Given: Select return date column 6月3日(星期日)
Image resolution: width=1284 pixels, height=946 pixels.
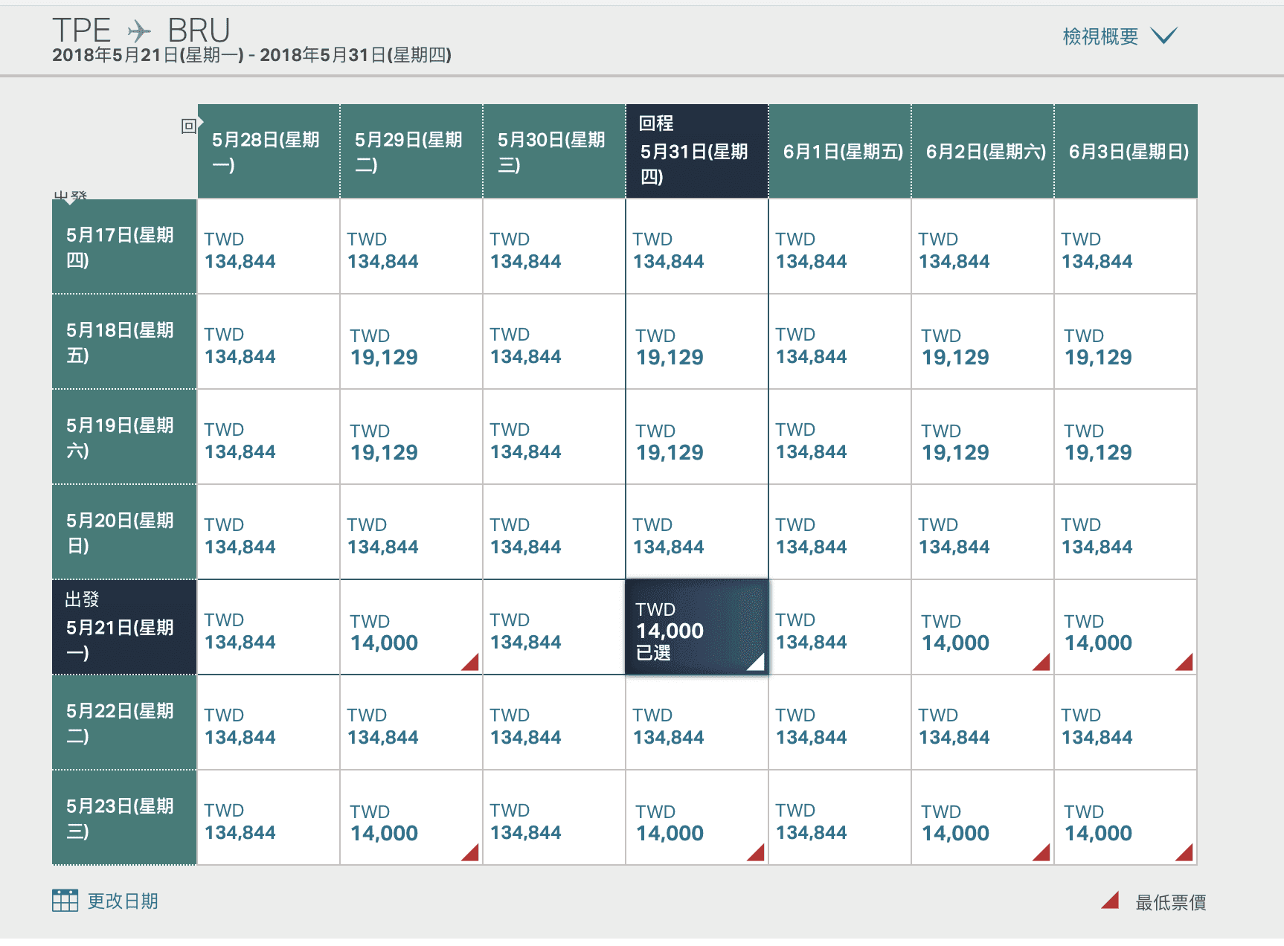Looking at the screenshot, I should 1126,152.
